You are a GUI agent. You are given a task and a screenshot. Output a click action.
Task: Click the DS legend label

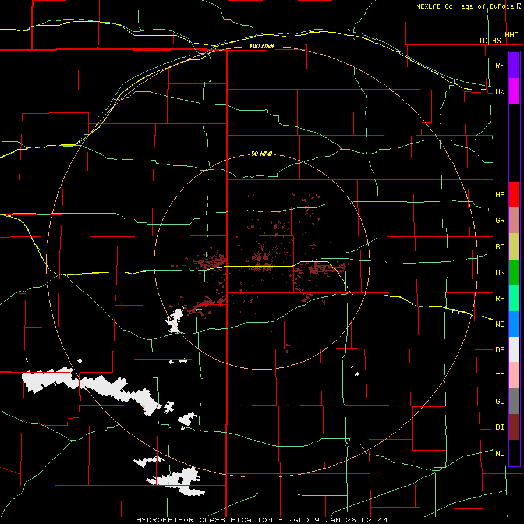500,350
